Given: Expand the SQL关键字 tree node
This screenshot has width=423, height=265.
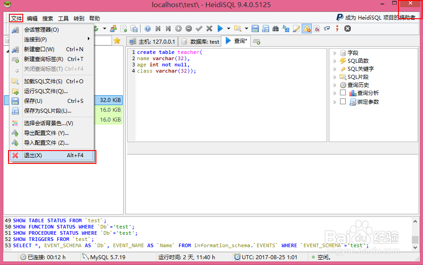Looking at the screenshot, I should point(335,69).
